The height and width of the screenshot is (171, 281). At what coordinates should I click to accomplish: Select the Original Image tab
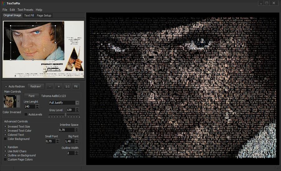(12, 15)
